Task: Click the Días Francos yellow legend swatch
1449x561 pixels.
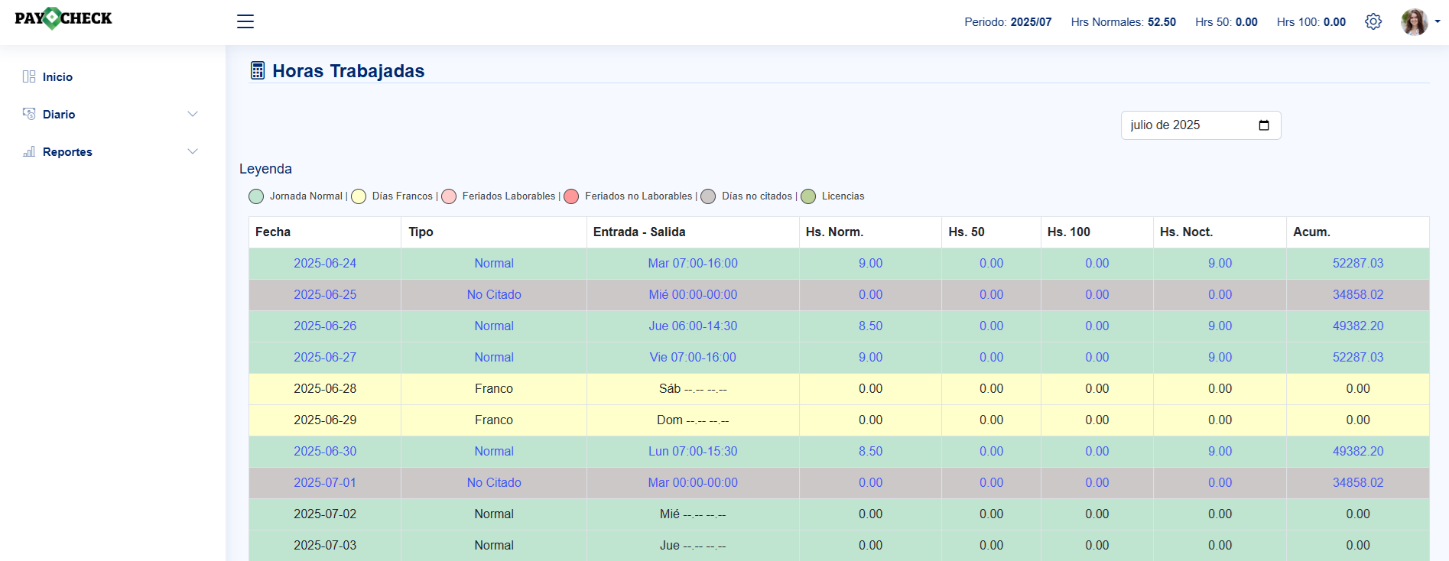Action: [x=359, y=196]
